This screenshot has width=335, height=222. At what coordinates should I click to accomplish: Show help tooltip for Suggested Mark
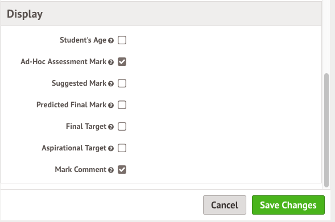[x=111, y=83]
